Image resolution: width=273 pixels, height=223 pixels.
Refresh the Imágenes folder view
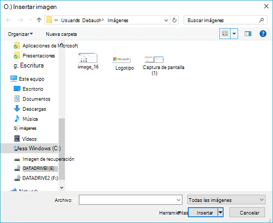[x=174, y=20]
